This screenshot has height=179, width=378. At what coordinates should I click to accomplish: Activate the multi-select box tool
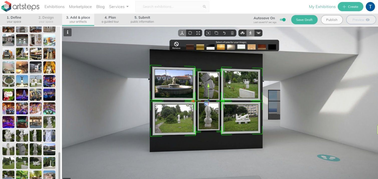point(208,33)
